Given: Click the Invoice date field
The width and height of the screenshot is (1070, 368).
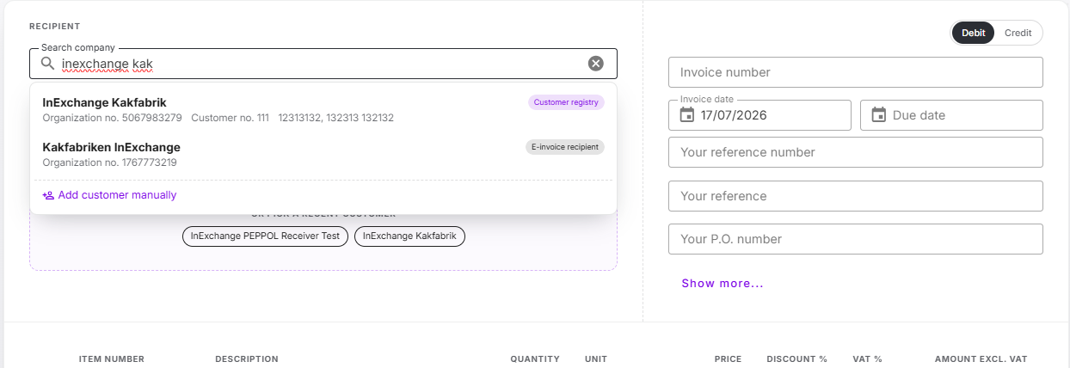Looking at the screenshot, I should pos(759,115).
